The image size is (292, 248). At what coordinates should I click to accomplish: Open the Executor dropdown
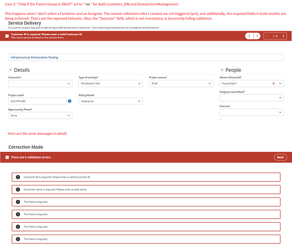pos(251,113)
